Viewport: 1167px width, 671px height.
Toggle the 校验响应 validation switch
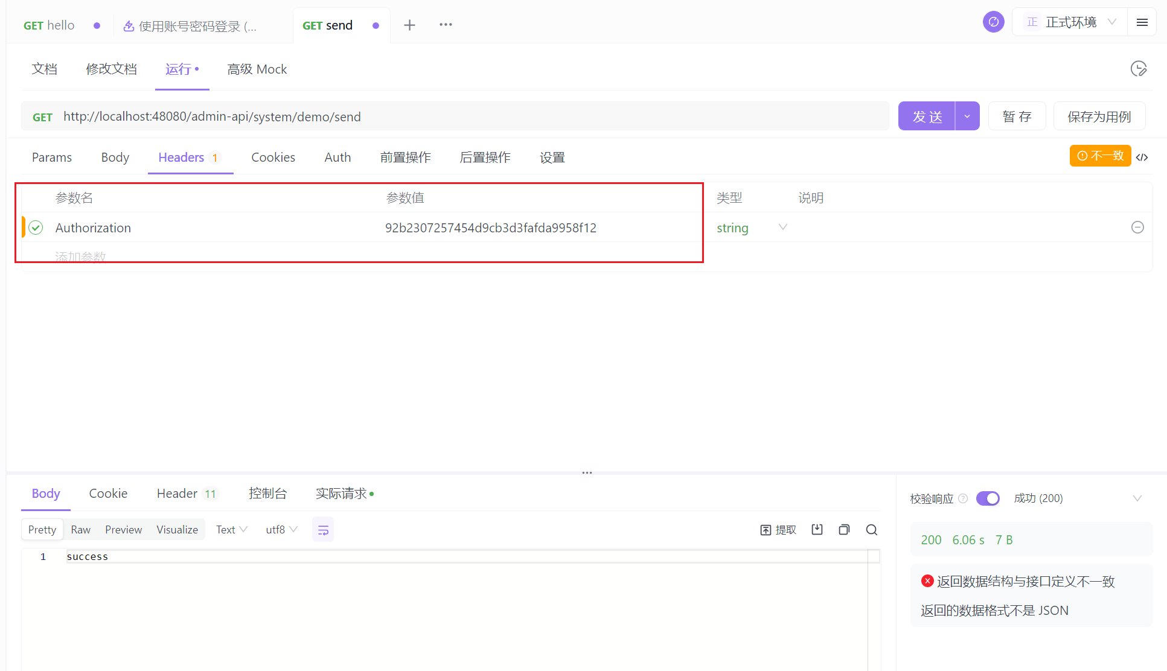point(988,498)
